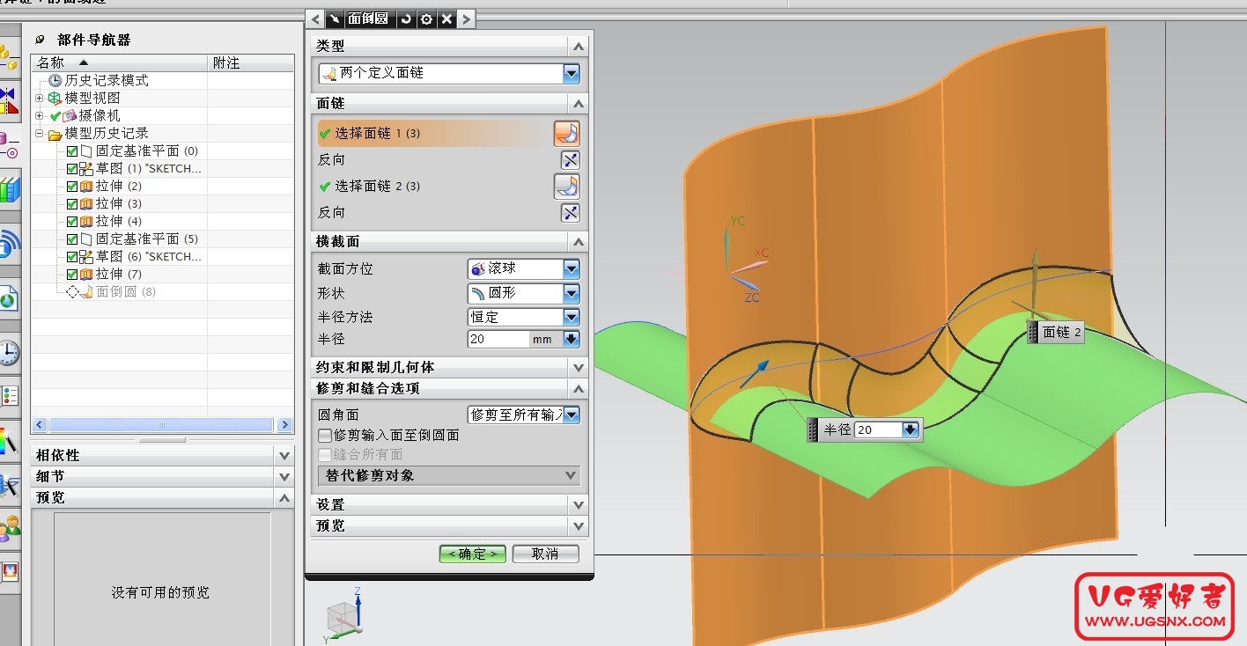Reverse direction of face chain 2
The width and height of the screenshot is (1247, 646).
pos(571,213)
